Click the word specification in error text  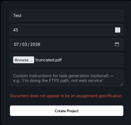[111, 96]
